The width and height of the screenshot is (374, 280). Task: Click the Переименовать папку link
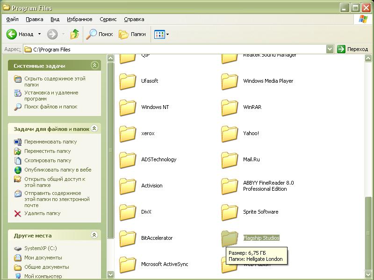(x=50, y=142)
